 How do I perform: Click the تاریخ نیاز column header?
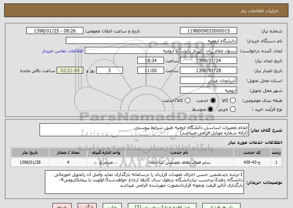pyautogui.click(x=30, y=153)
